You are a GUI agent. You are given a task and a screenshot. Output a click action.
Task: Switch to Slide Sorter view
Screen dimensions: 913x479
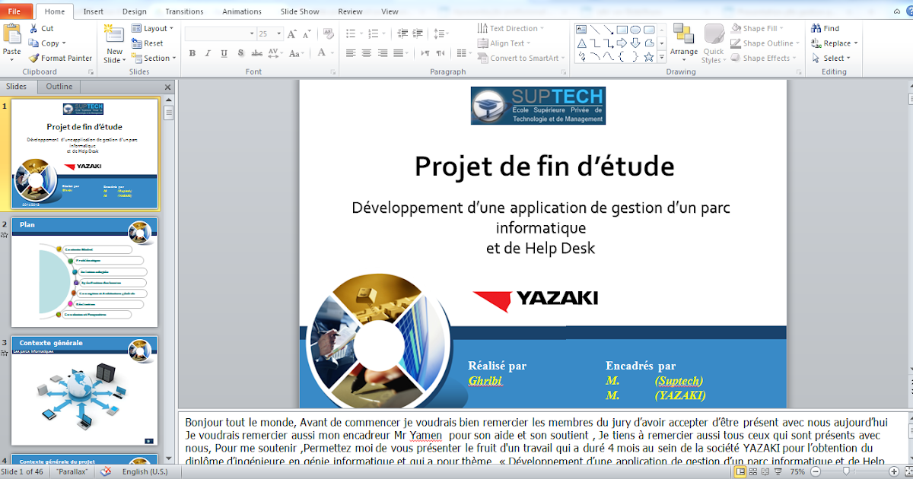point(753,472)
